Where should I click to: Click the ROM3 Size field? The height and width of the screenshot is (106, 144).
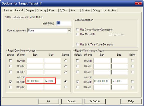point(52,72)
